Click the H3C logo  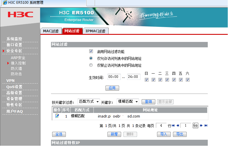coord(20,15)
